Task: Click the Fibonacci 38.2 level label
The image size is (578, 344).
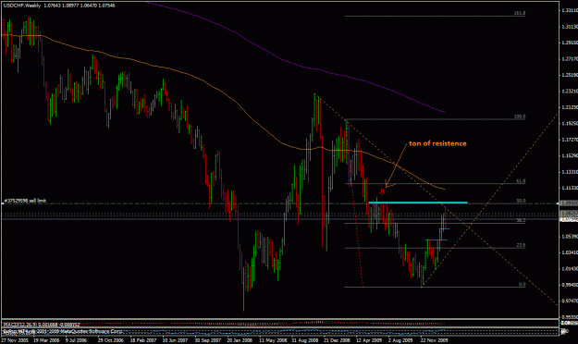Action: point(522,220)
